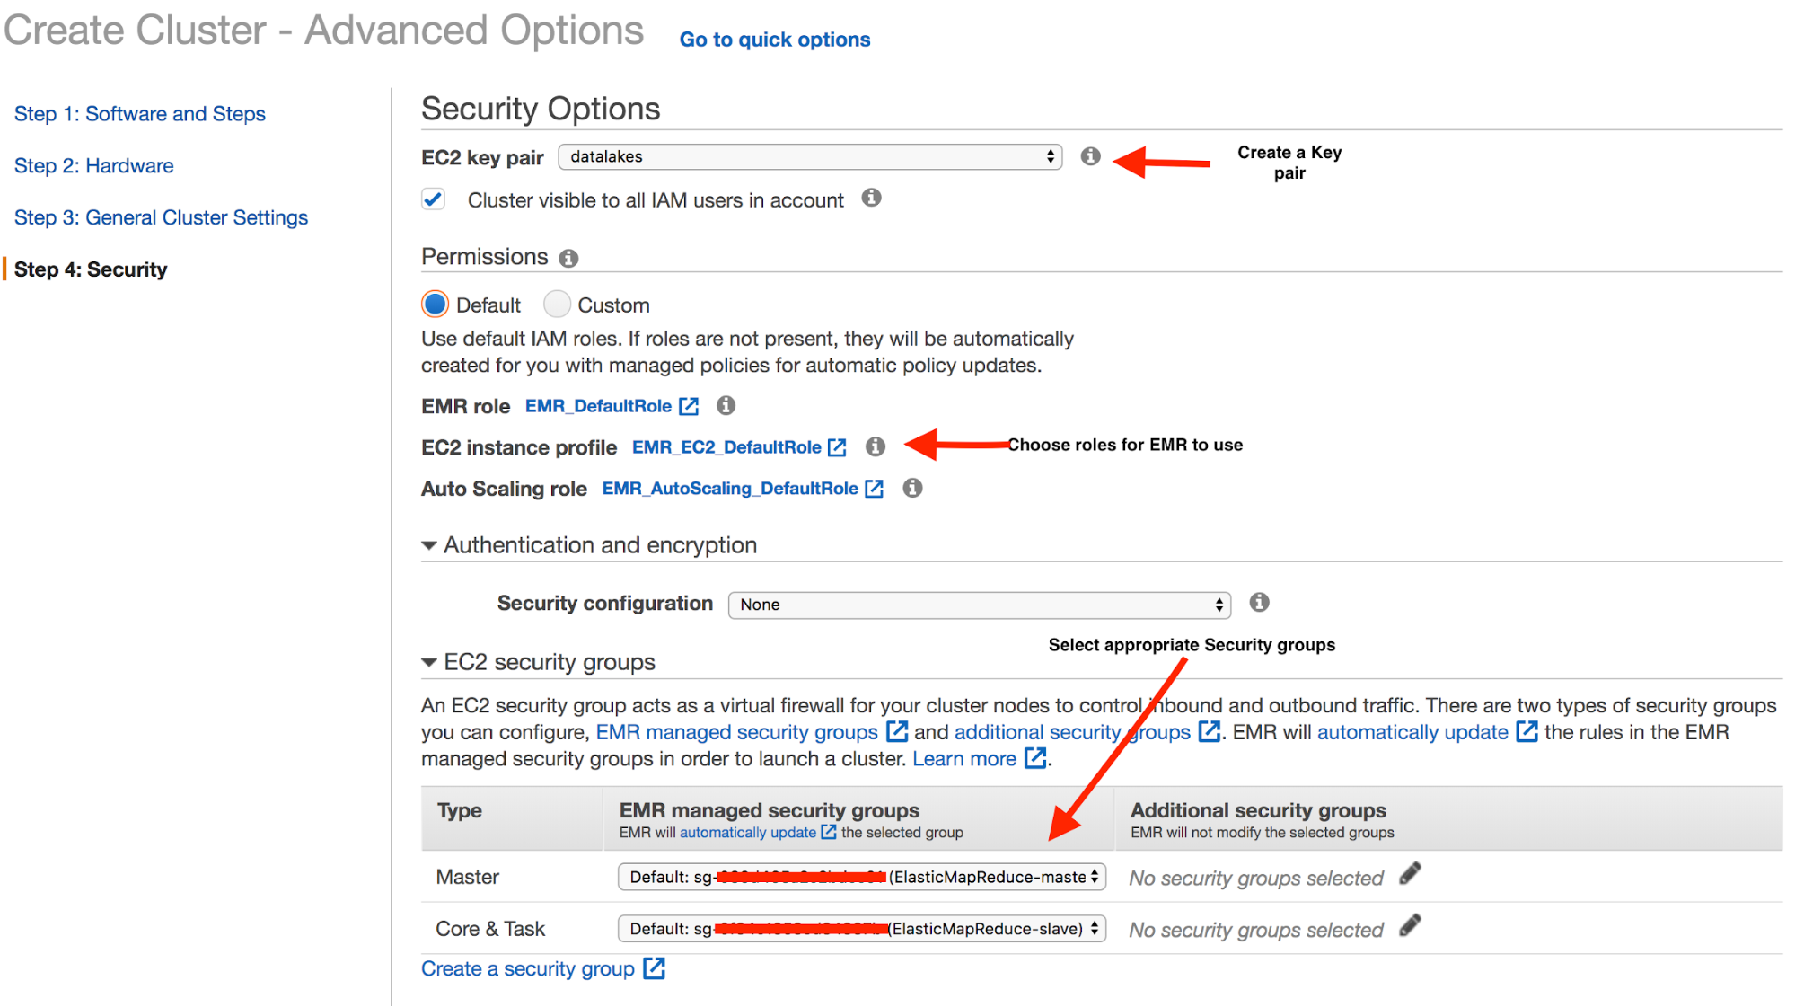The image size is (1795, 1007).
Task: Uncheck Cluster visible to all IAM users
Action: click(x=434, y=199)
